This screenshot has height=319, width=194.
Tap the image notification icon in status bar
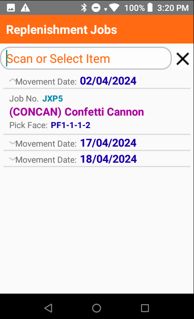click(x=11, y=8)
